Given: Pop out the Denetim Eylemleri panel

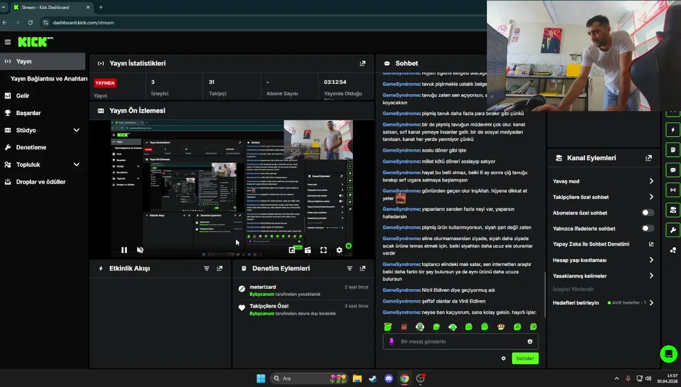Looking at the screenshot, I should tap(363, 268).
